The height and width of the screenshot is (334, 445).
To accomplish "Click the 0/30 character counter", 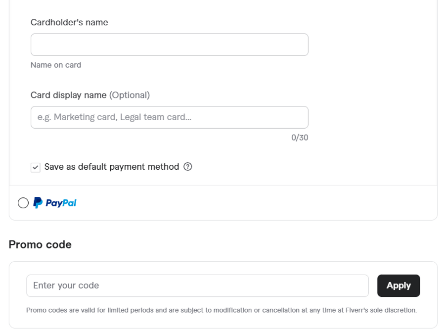I will 300,138.
